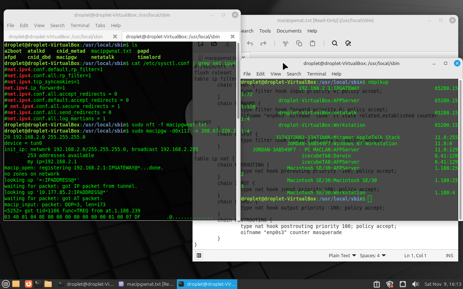Open Help menu in the nbplkup terminal
The height and width of the screenshot is (289, 463).
336,74
